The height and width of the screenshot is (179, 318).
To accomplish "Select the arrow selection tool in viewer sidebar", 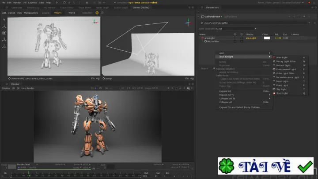I will (4, 20).
